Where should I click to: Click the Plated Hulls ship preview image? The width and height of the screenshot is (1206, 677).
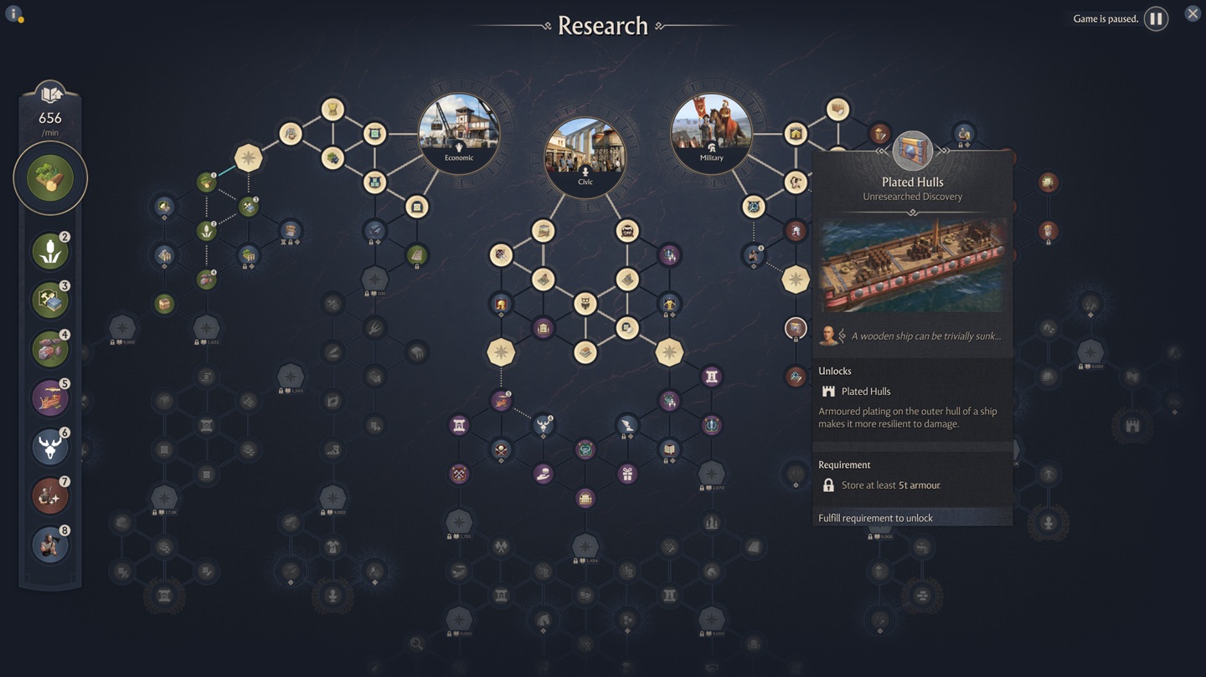point(912,265)
